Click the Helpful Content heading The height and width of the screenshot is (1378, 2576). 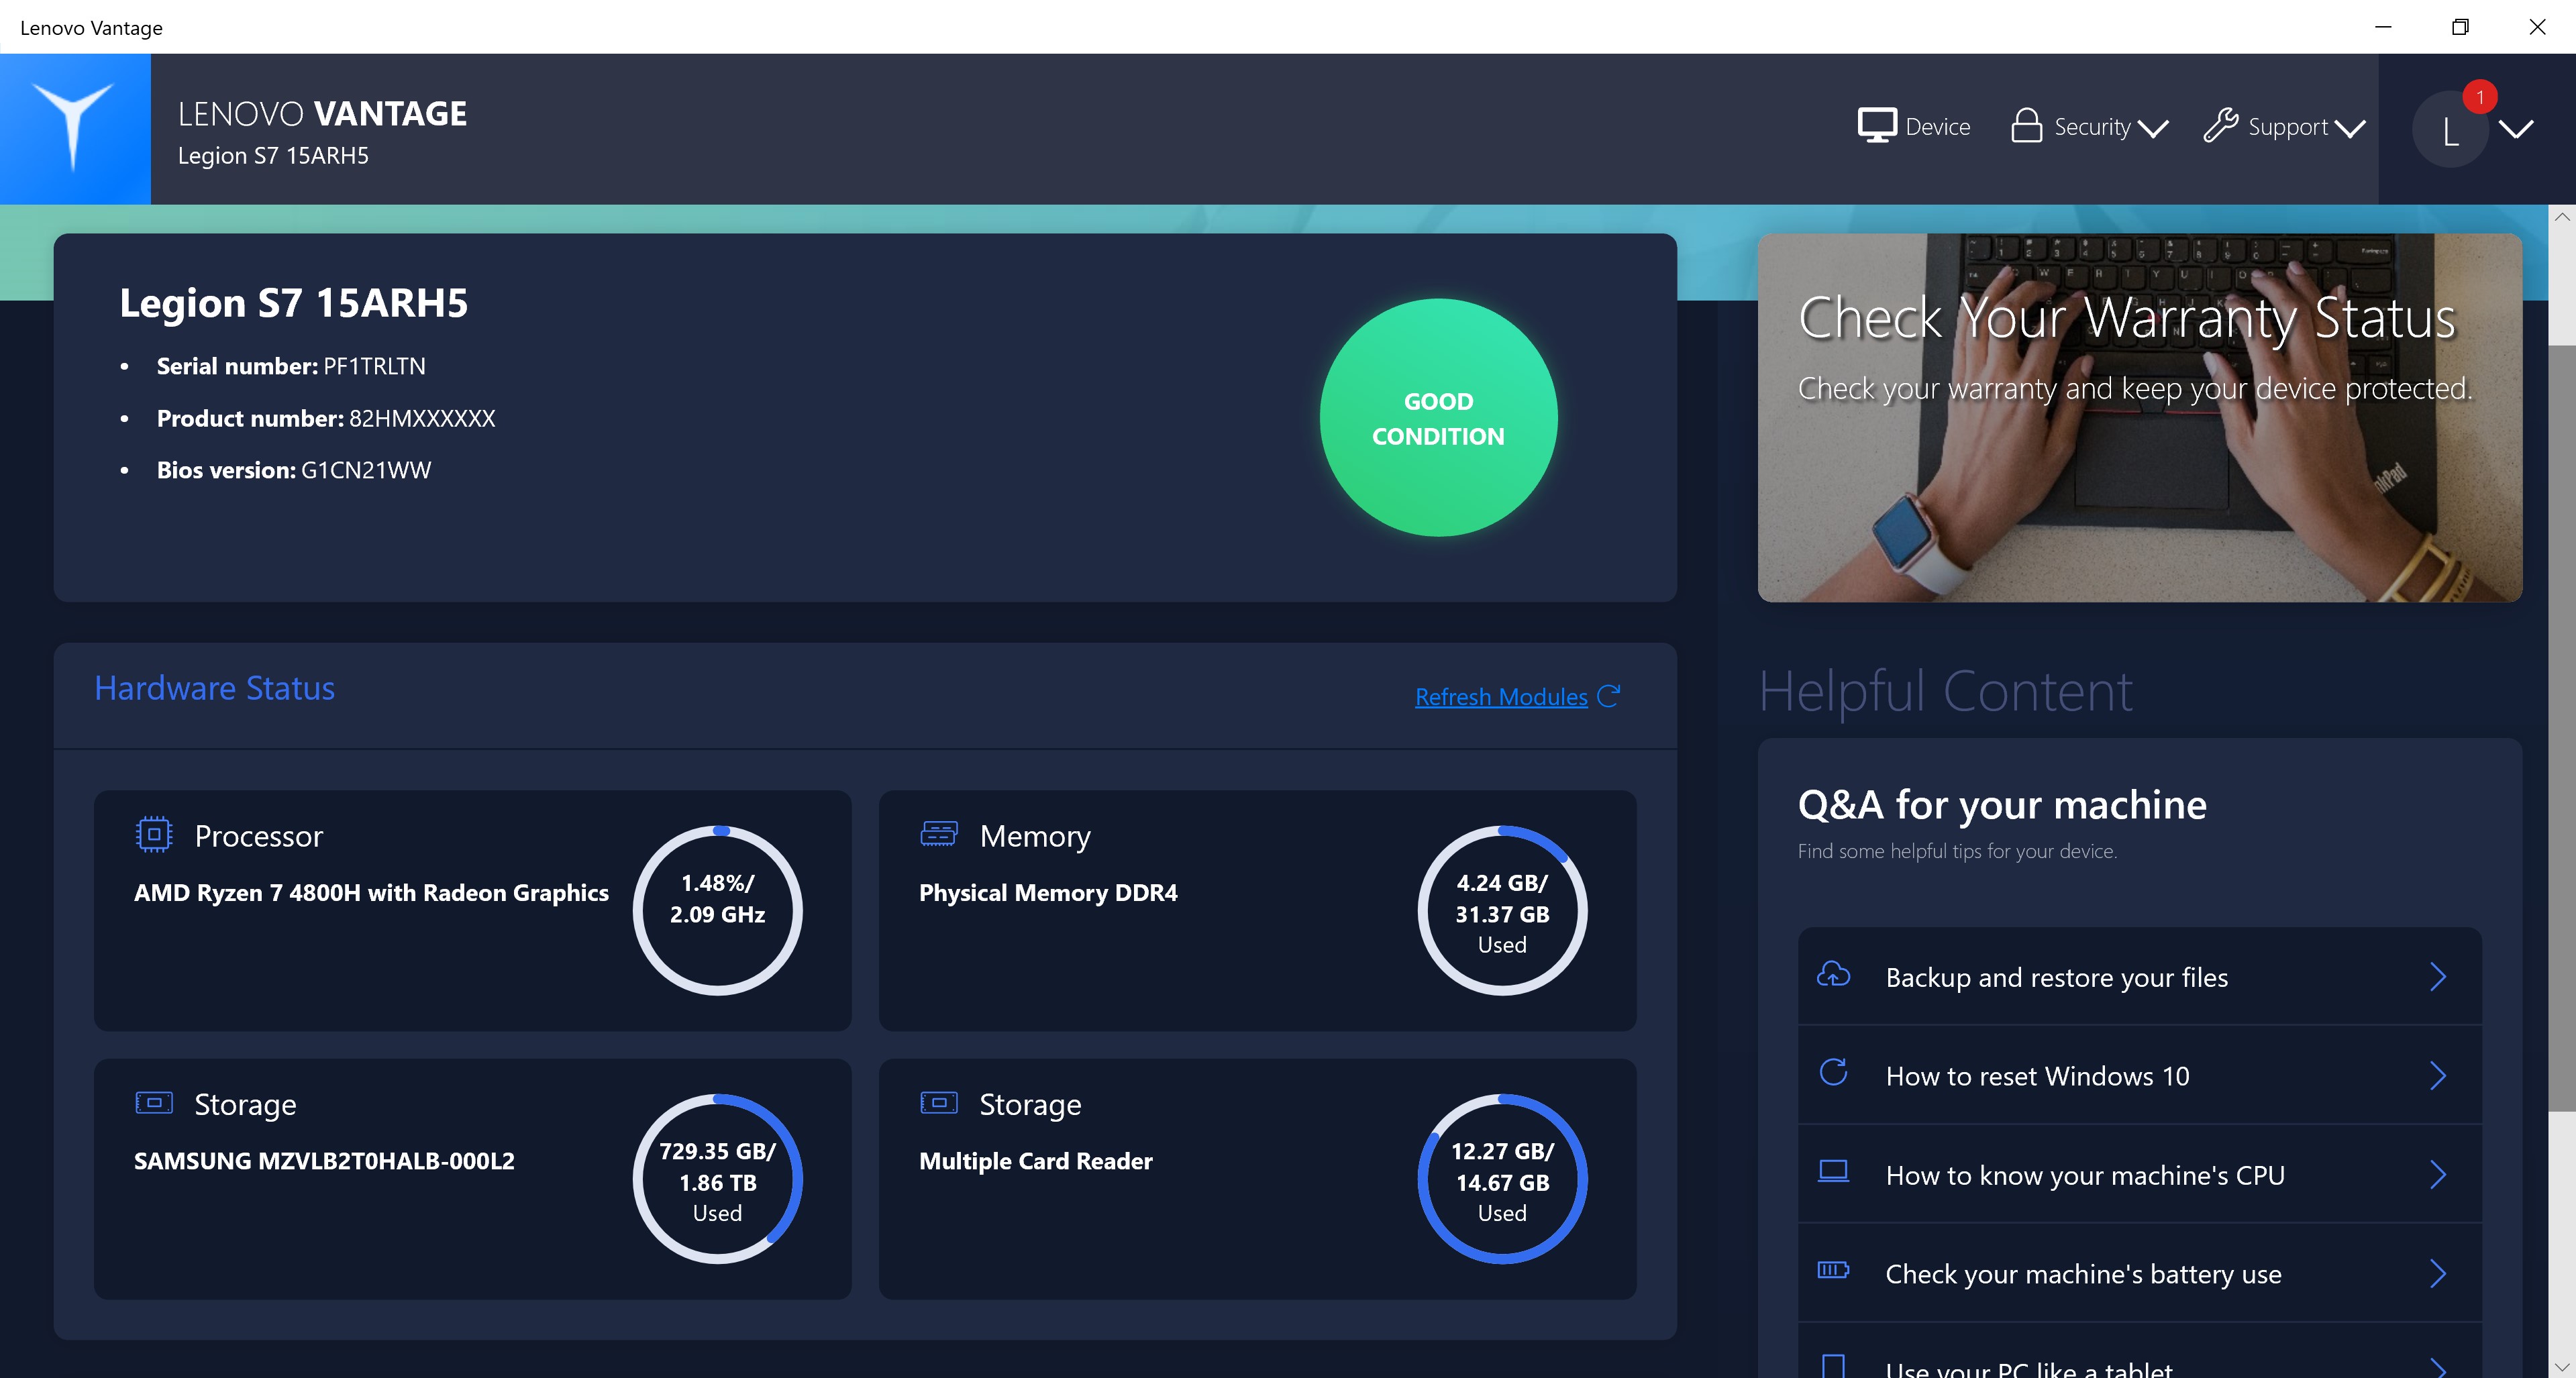click(1945, 691)
